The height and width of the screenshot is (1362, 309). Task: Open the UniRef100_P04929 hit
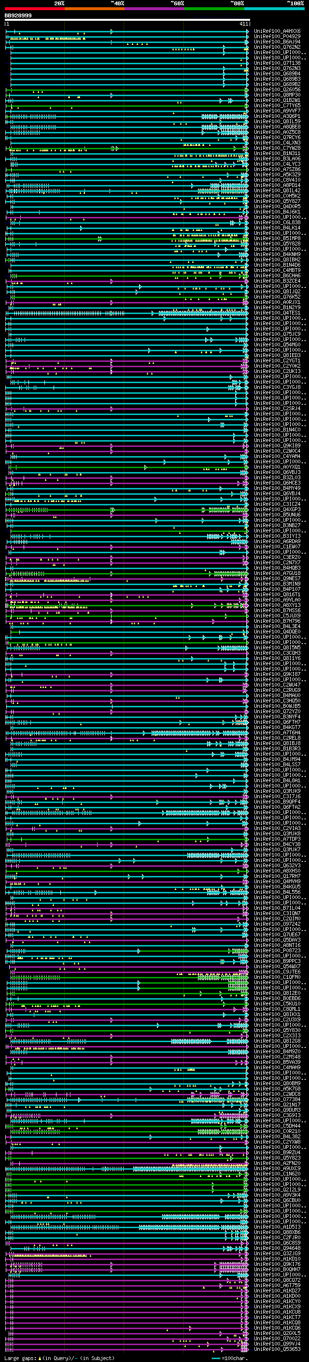tap(277, 37)
